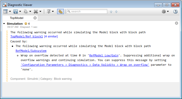Go to next search result arrow
The height and width of the screenshot is (99, 182).
click(x=116, y=11)
